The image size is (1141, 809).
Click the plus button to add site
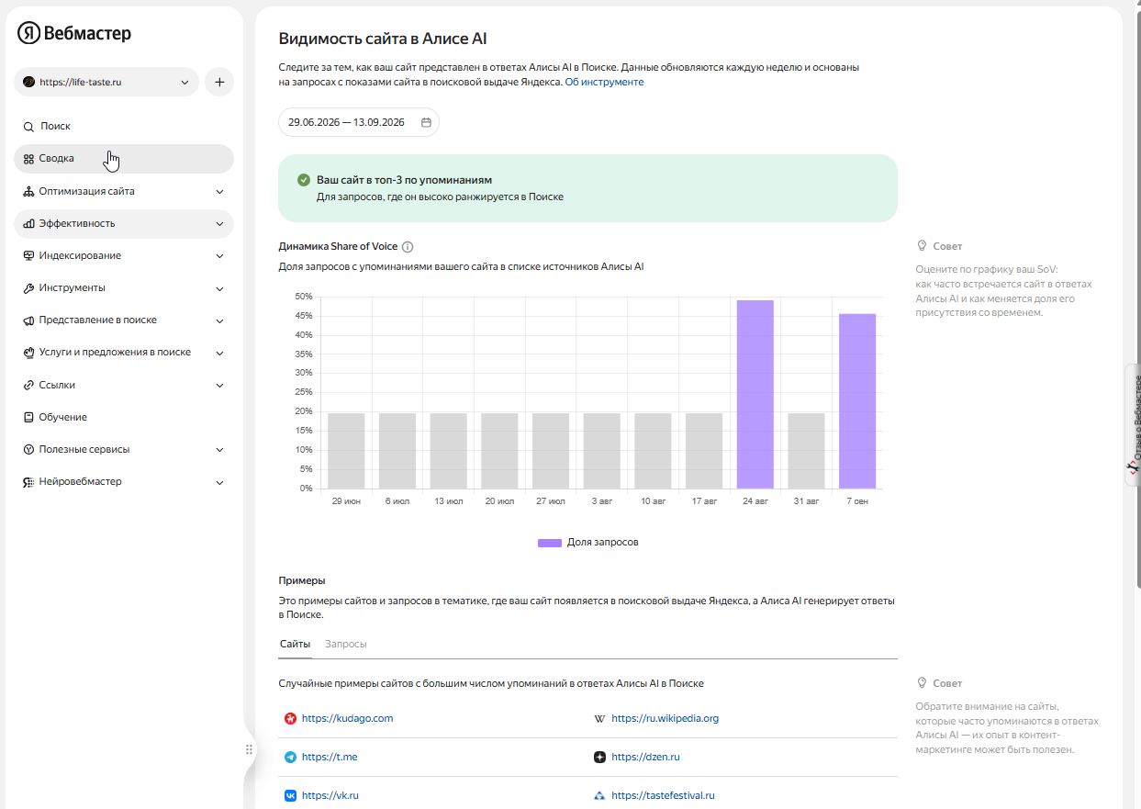[219, 82]
